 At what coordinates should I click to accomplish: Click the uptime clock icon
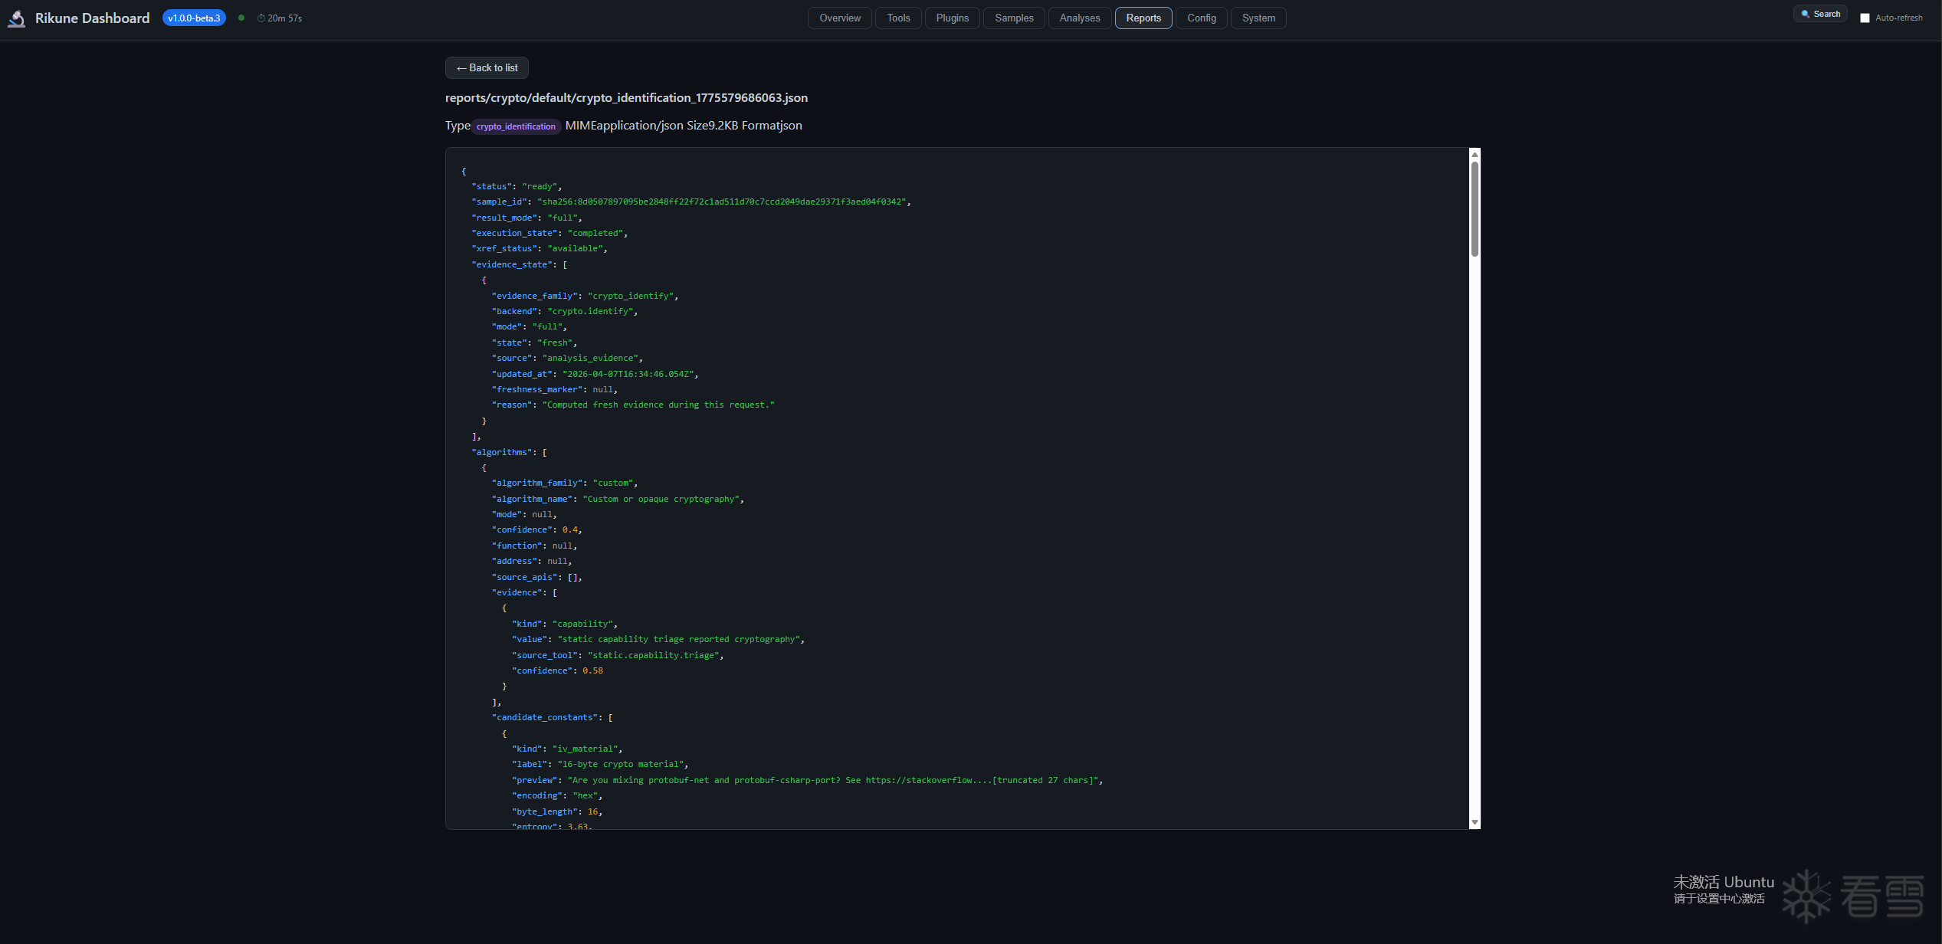tap(261, 18)
